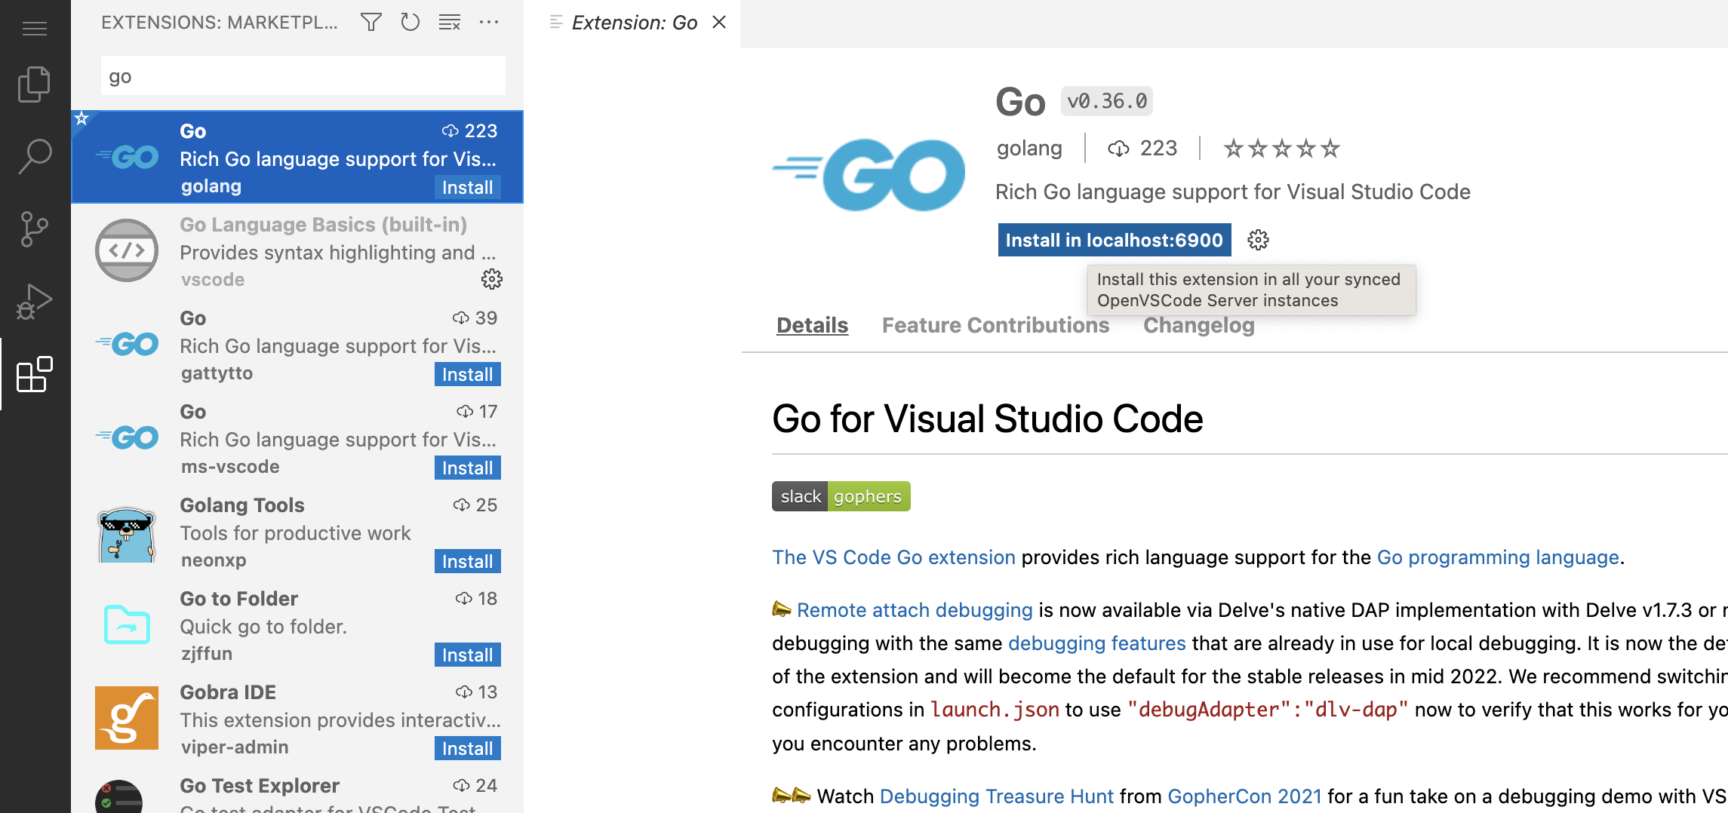The width and height of the screenshot is (1728, 813).
Task: Install the Go extension by gattytto
Action: click(x=468, y=374)
